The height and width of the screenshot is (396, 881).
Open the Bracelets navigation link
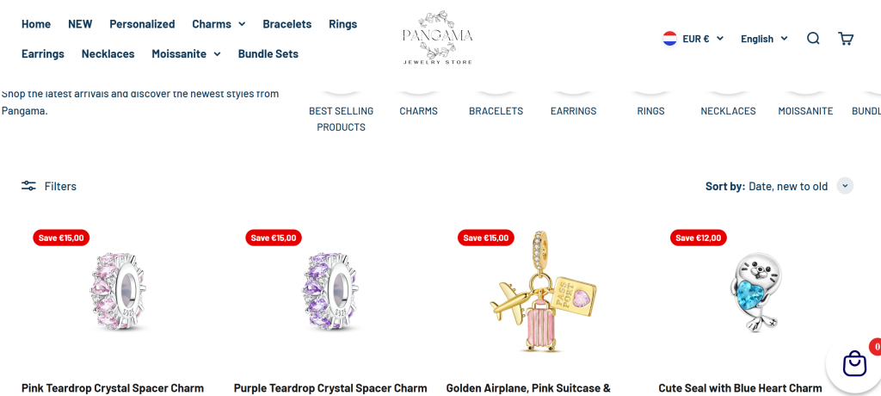[x=287, y=24]
